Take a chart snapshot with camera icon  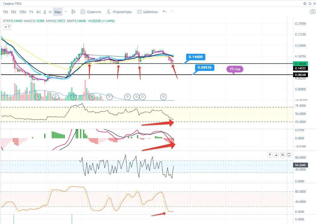click(313, 12)
